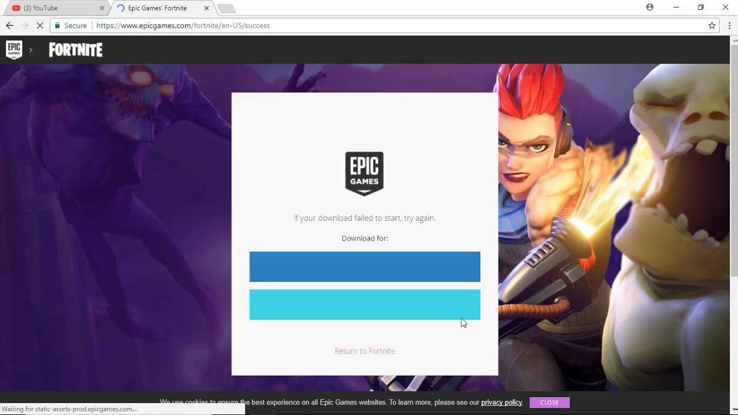Click the dark blue download button
Viewport: 738px width, 415px height.
tap(364, 266)
